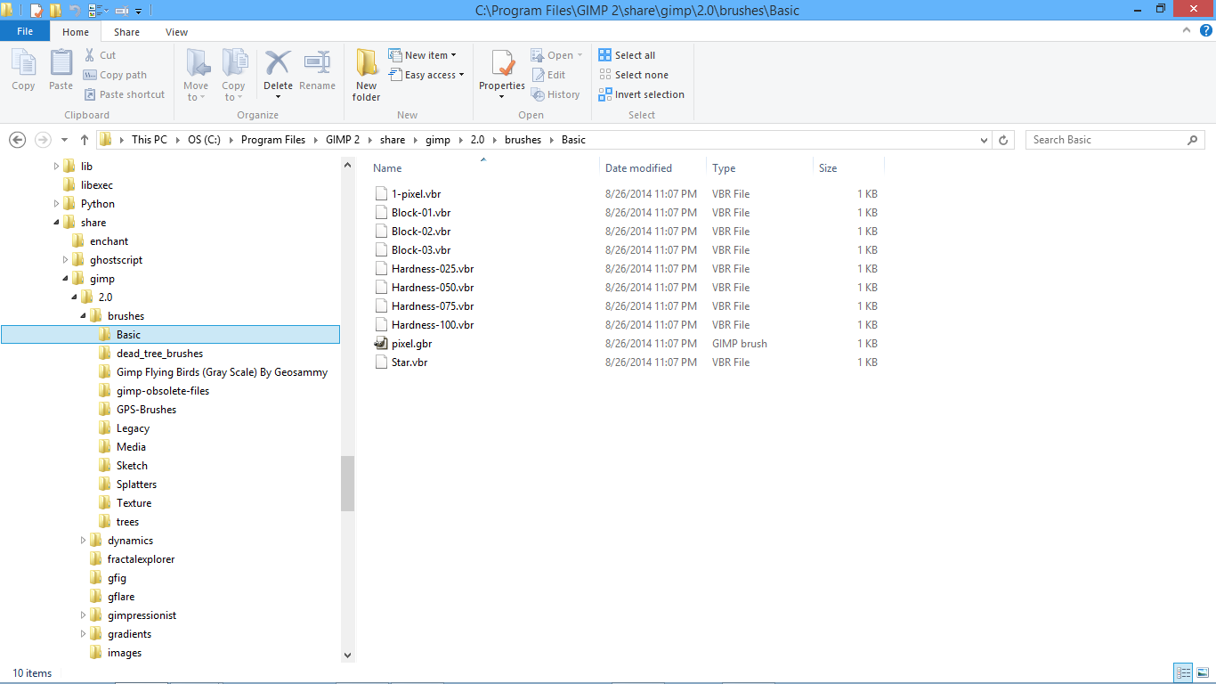Click Select none in the ribbon
1216x684 pixels.
[x=633, y=75]
